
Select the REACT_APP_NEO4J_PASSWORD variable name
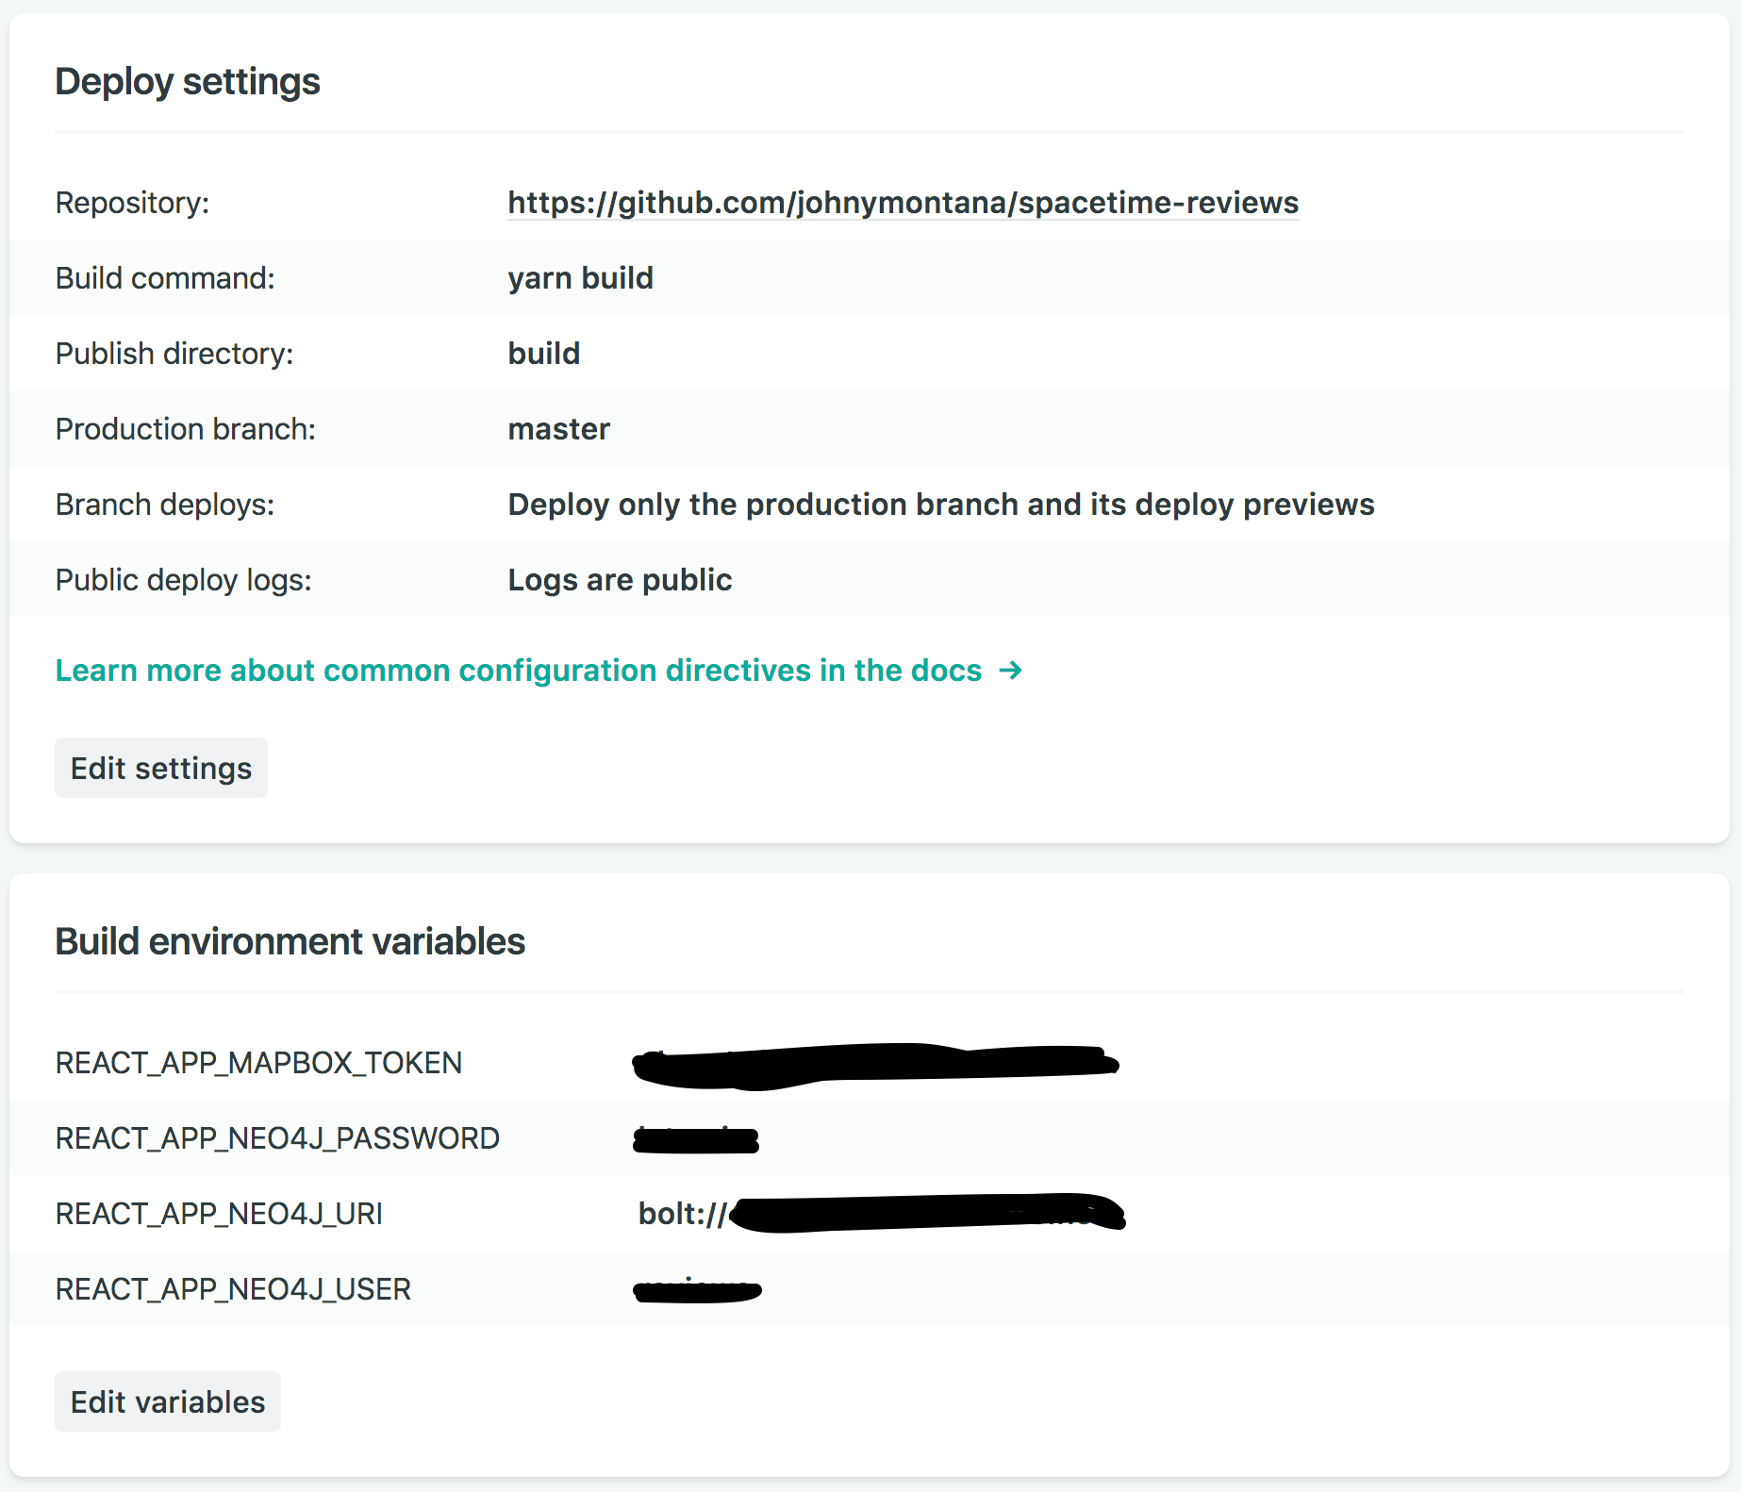click(277, 1138)
